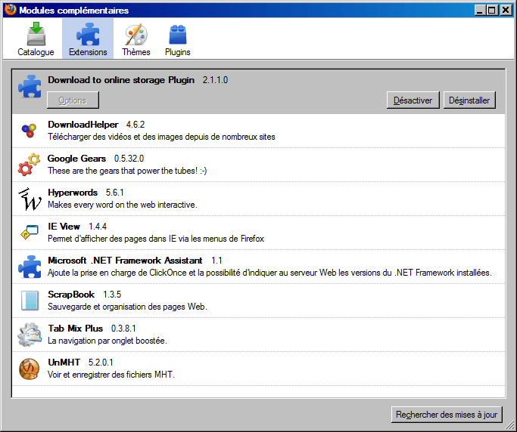Click Rechercher des mises à jour
The height and width of the screenshot is (432, 517).
(447, 415)
